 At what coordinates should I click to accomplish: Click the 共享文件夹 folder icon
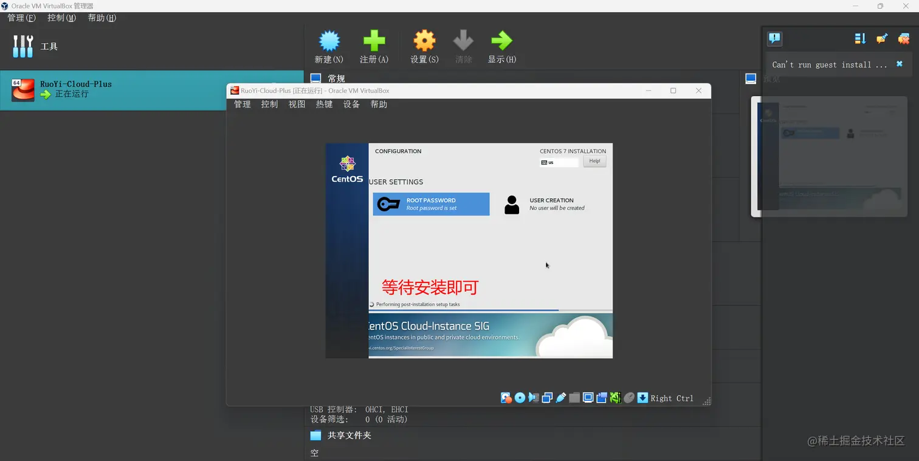tap(315, 435)
